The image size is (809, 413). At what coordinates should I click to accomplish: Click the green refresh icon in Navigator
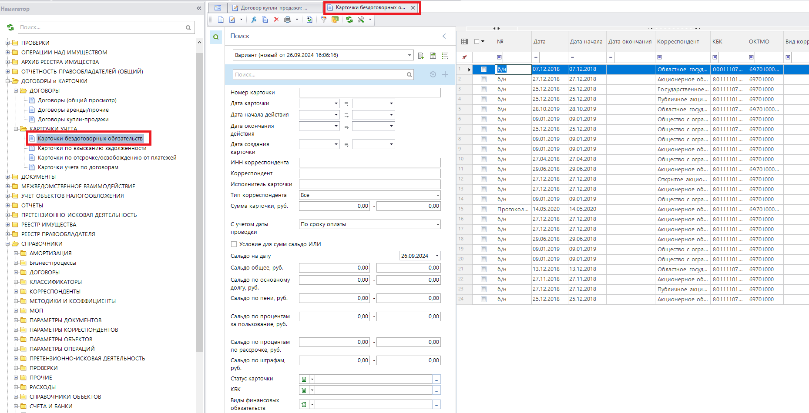[10, 27]
